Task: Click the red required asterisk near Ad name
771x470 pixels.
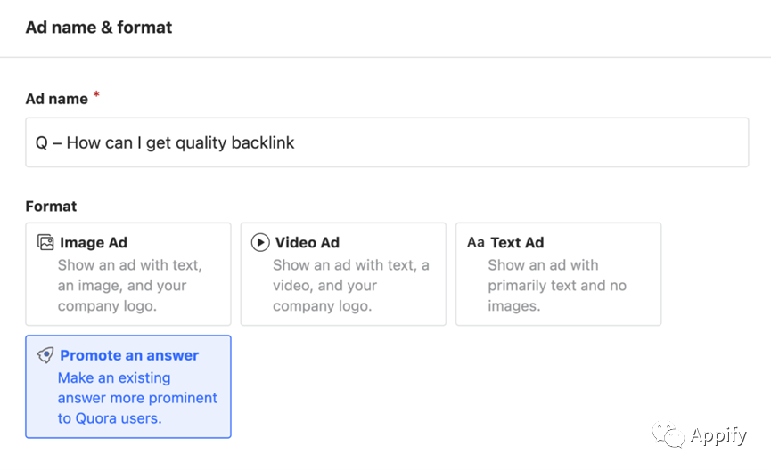Action: (96, 94)
